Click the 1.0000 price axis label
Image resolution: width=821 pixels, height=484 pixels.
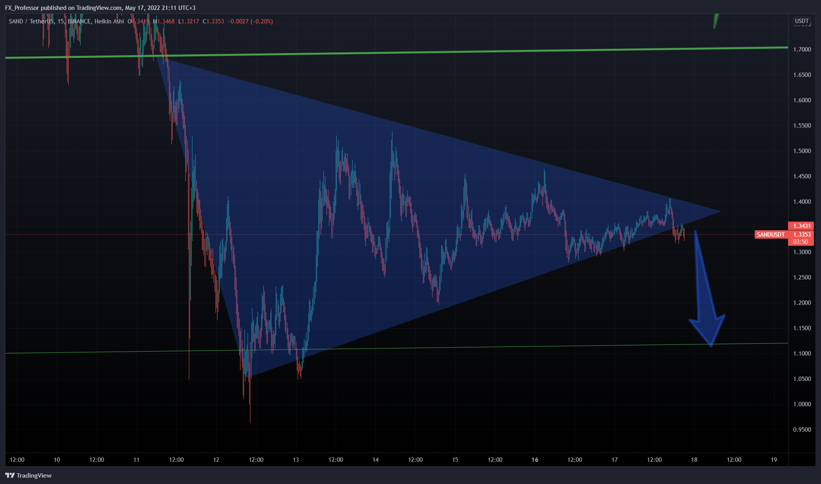point(802,404)
